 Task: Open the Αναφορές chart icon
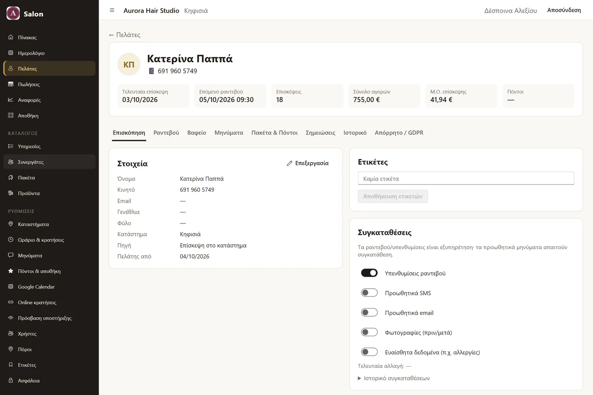point(11,100)
